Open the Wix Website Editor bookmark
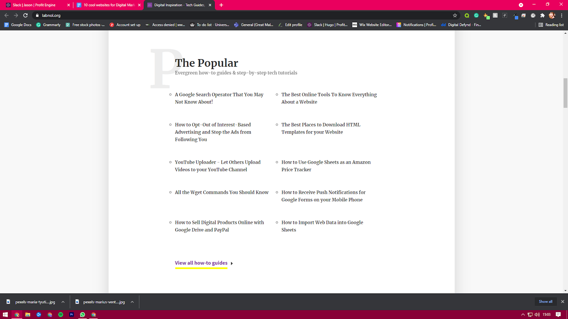 point(372,25)
